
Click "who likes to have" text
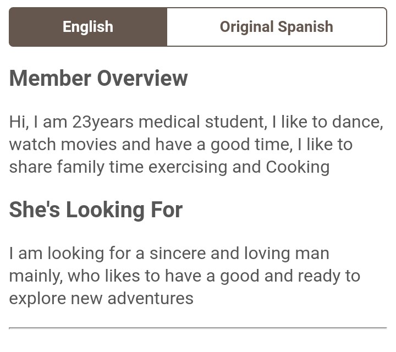click(134, 276)
